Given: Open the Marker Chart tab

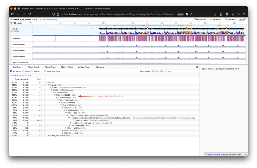Looking at the screenshot, I should 66,67.
